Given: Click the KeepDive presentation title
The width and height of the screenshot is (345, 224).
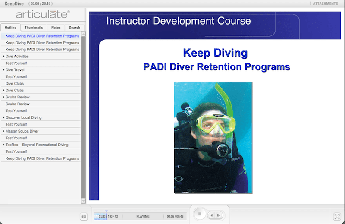Looking at the screenshot, I should 14,4.
